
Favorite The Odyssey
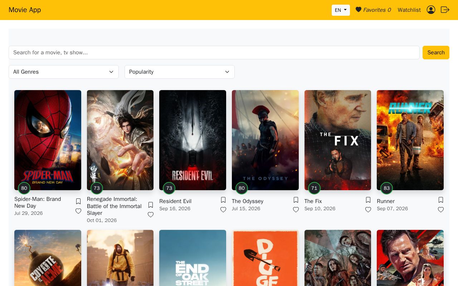(296, 209)
